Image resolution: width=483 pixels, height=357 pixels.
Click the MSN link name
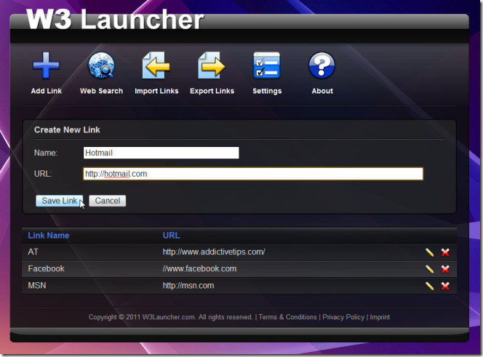(x=37, y=286)
